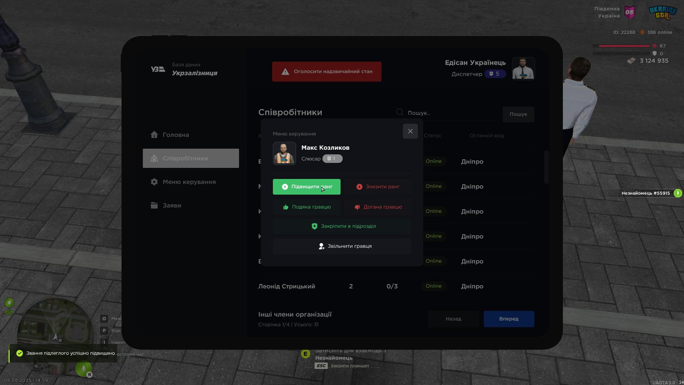Click the Статус column header
This screenshot has width=684, height=385.
pyautogui.click(x=433, y=136)
